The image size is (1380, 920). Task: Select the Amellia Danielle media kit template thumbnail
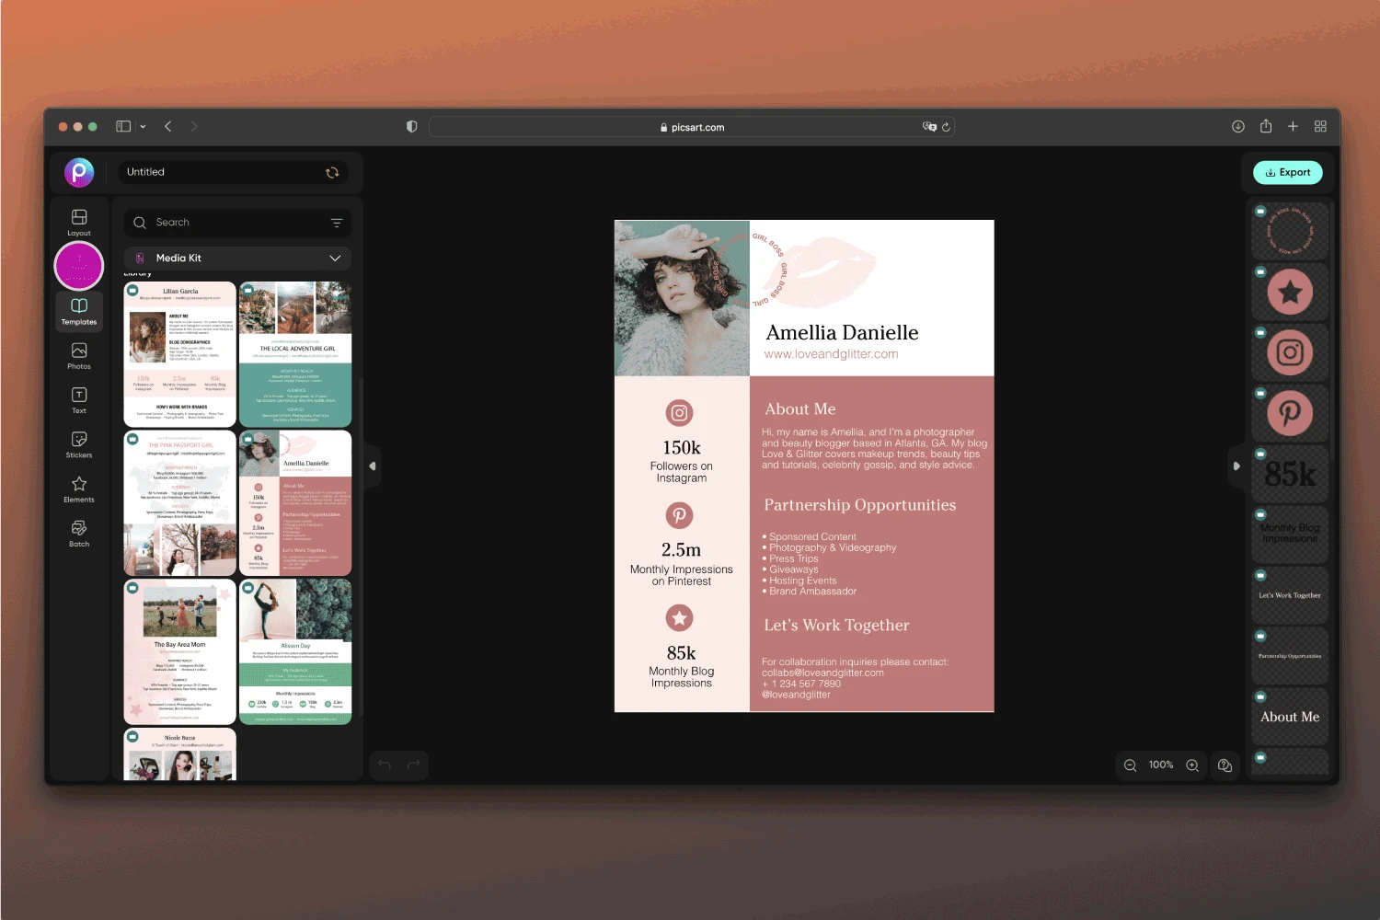(x=295, y=501)
